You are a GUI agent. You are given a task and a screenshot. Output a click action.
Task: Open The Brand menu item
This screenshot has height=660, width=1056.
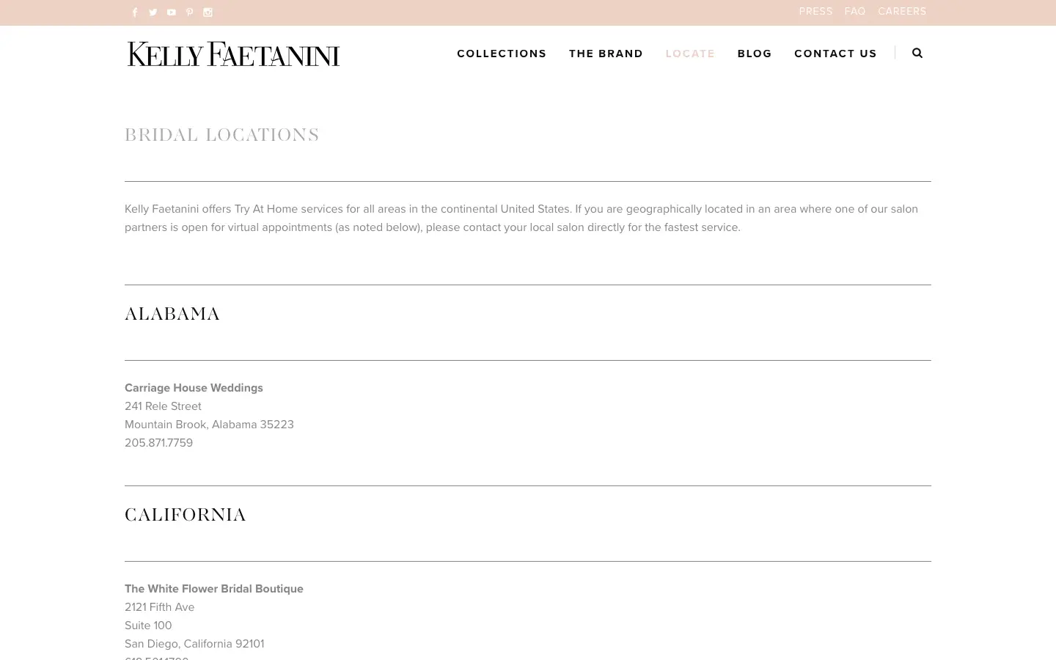coord(606,54)
